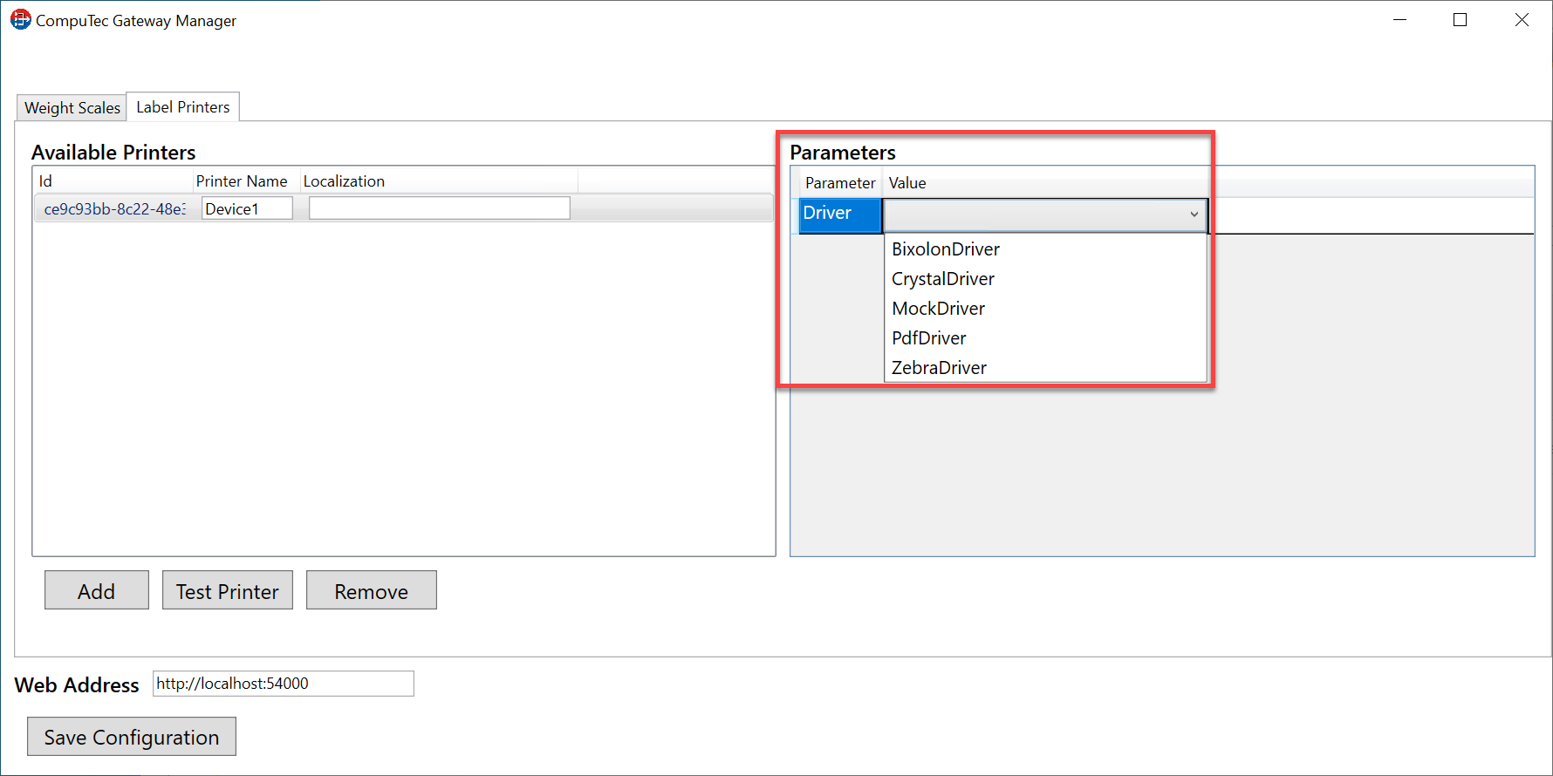Pick CrystalDriver in the dropdown list
1553x776 pixels.
[942, 279]
